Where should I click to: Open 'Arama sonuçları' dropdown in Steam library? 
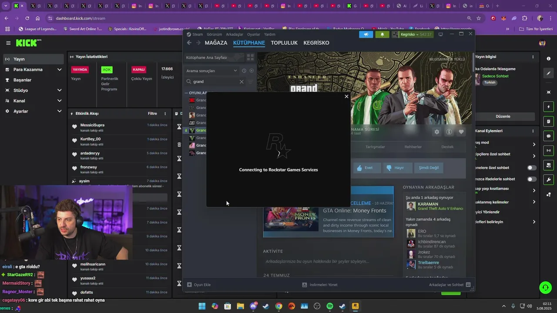(x=212, y=70)
